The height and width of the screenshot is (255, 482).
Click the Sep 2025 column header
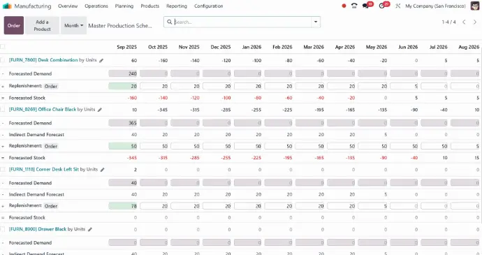point(126,47)
